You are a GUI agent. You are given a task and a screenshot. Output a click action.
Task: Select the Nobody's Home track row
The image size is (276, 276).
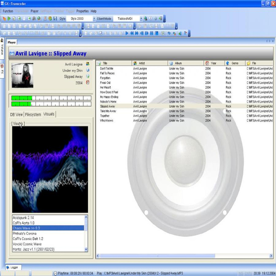tap(184, 102)
